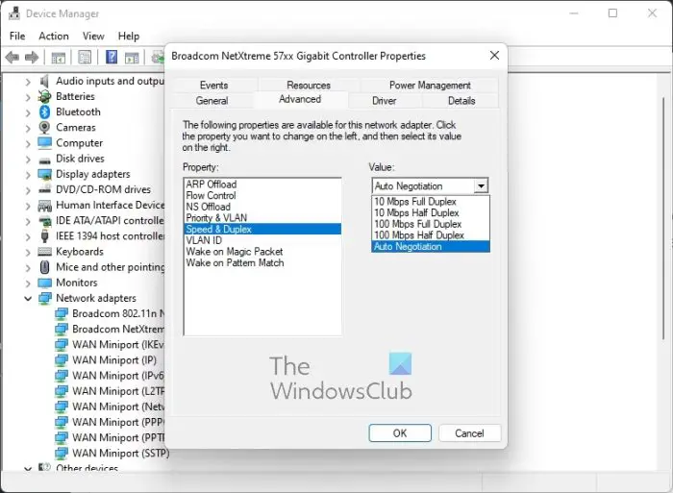
Task: Click the Properties toolbar icon
Action: 85,57
